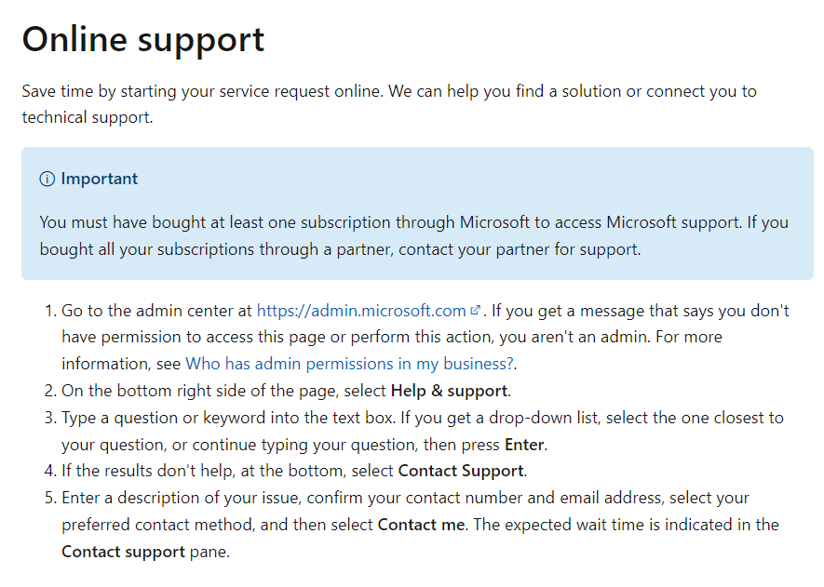Viewport: 824px width, 587px height.
Task: Click the 'Important' callout label
Action: pyautogui.click(x=100, y=179)
